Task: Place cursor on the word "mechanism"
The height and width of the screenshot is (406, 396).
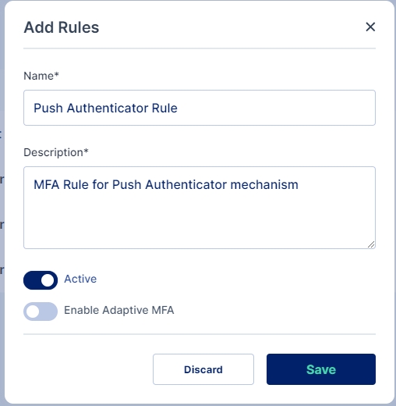Action: 264,185
